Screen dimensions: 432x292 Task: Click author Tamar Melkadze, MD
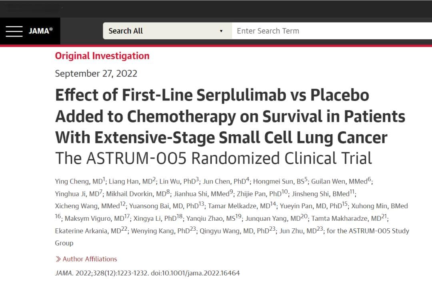tap(239, 206)
